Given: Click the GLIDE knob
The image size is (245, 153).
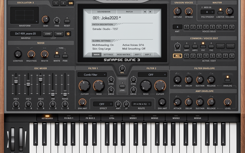Looking at the screenshot, I should point(177,46).
